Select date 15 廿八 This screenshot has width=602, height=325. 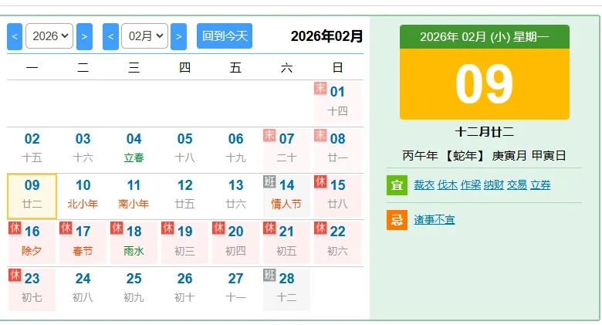pos(337,196)
